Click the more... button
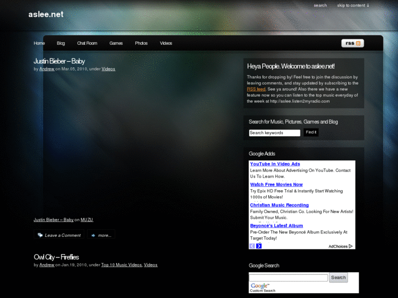The image size is (398, 298). click(x=101, y=235)
